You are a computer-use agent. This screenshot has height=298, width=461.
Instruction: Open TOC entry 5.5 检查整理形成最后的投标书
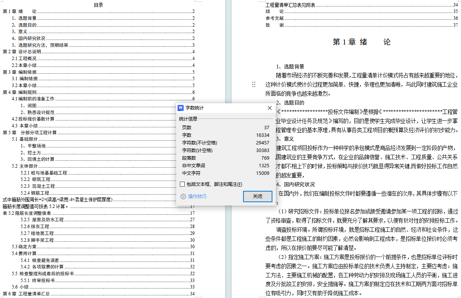pyautogui.click(x=103, y=274)
